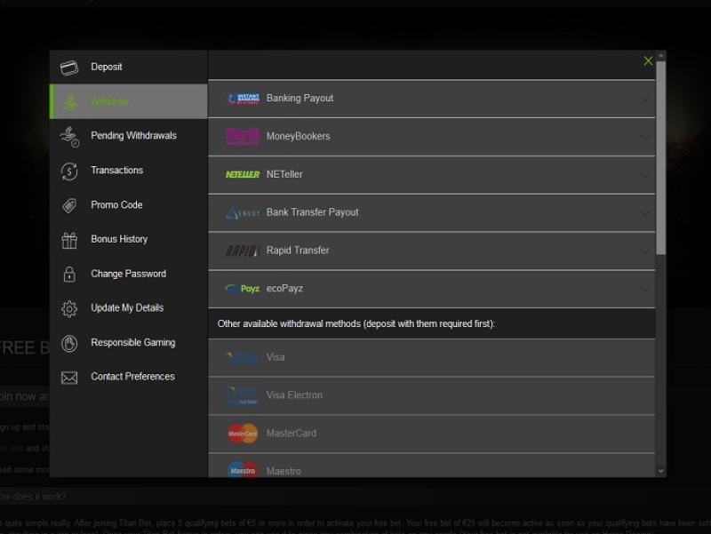The width and height of the screenshot is (711, 534).
Task: Click the Maestro logo
Action: [243, 470]
